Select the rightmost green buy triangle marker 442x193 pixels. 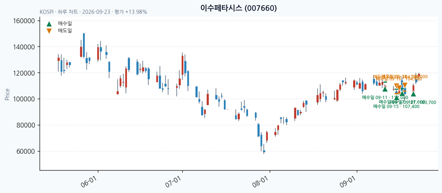413,94
